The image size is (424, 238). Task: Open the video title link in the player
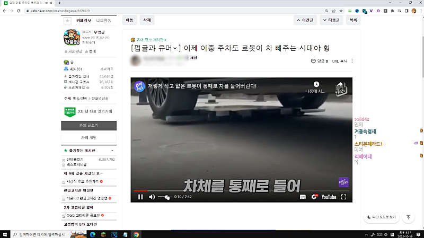tap(202, 86)
